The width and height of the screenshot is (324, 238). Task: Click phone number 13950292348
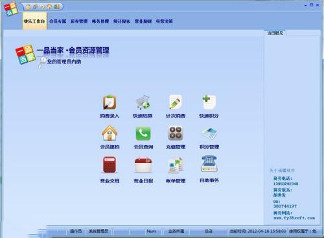click(286, 184)
